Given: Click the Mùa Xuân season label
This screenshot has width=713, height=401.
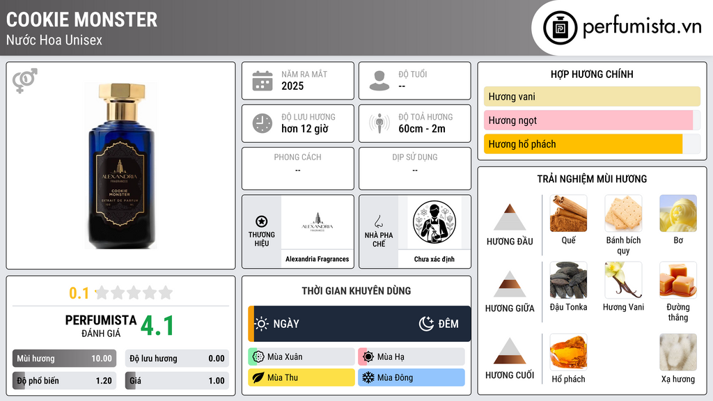Looking at the screenshot, I should tap(285, 357).
